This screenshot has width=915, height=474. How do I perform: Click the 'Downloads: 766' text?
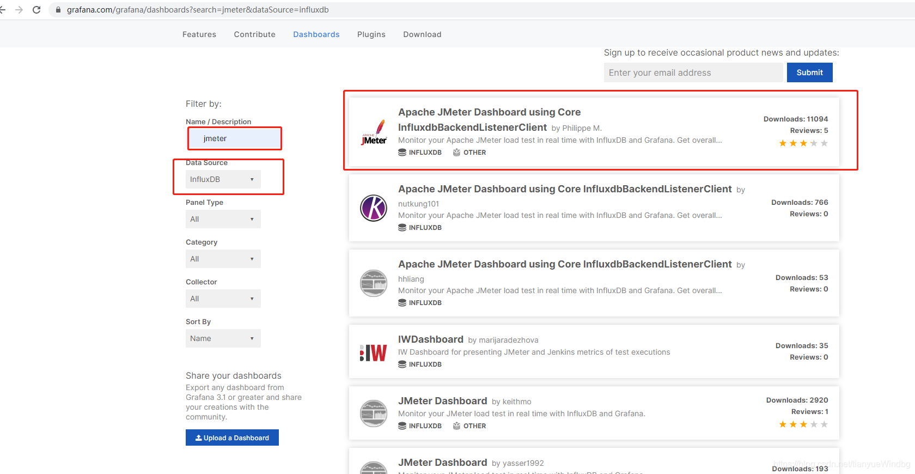[x=800, y=202]
